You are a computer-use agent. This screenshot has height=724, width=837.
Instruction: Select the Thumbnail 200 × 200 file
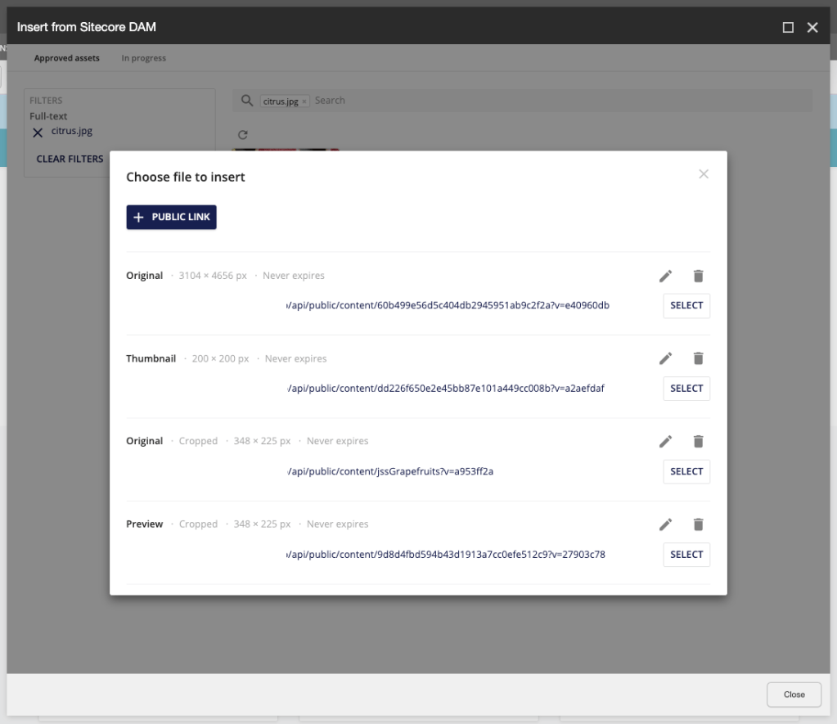[686, 389]
